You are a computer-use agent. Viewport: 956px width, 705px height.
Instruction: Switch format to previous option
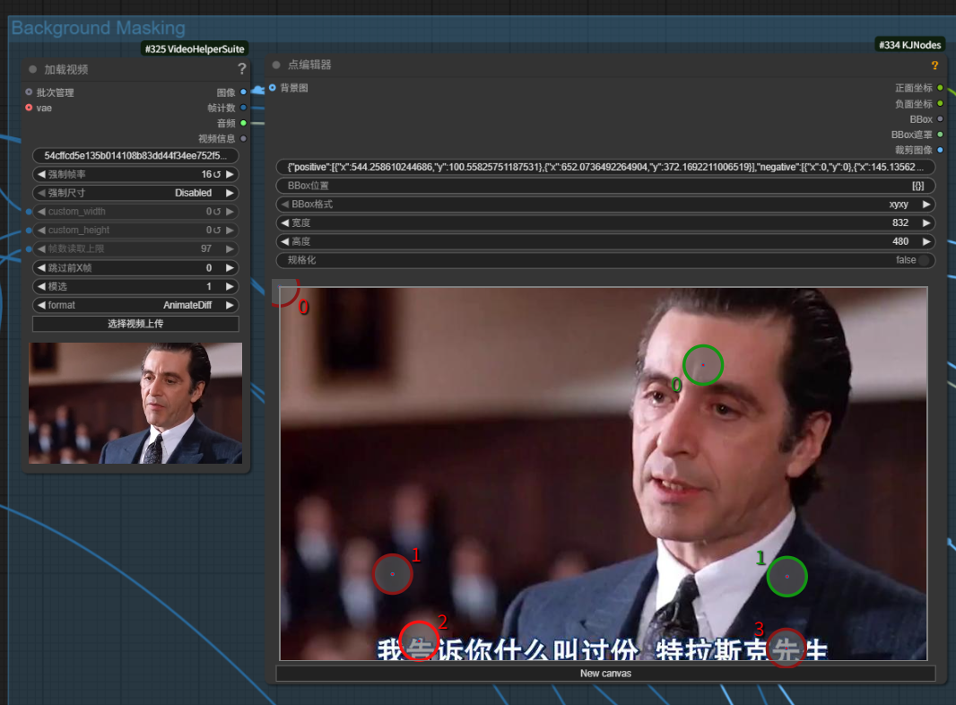tap(41, 305)
